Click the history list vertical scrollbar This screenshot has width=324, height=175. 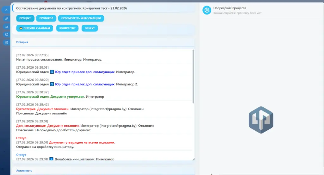[x=193, y=76]
